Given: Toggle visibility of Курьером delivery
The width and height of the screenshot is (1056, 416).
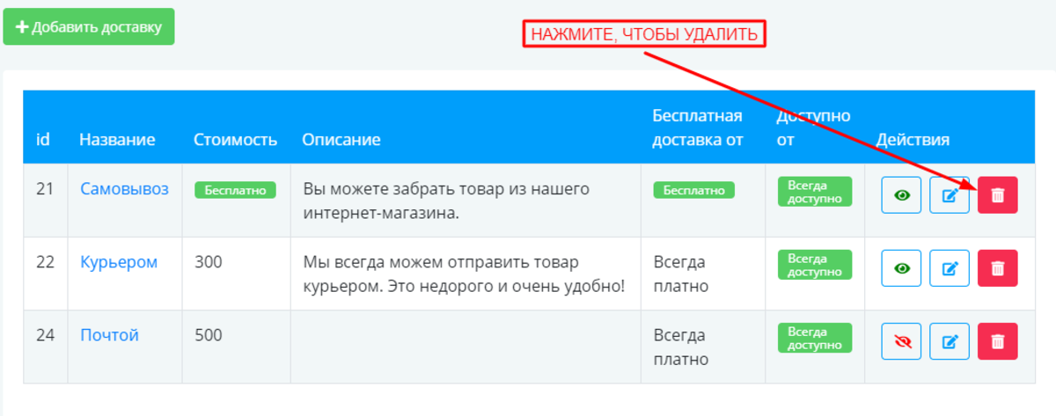Looking at the screenshot, I should click(x=902, y=268).
